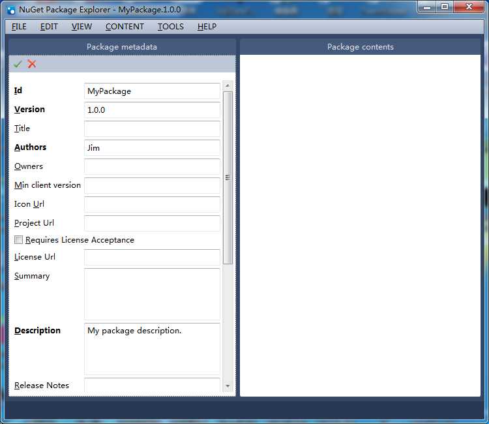
Task: Toggle Requires License Acceptance checkbox
Action: coord(18,239)
